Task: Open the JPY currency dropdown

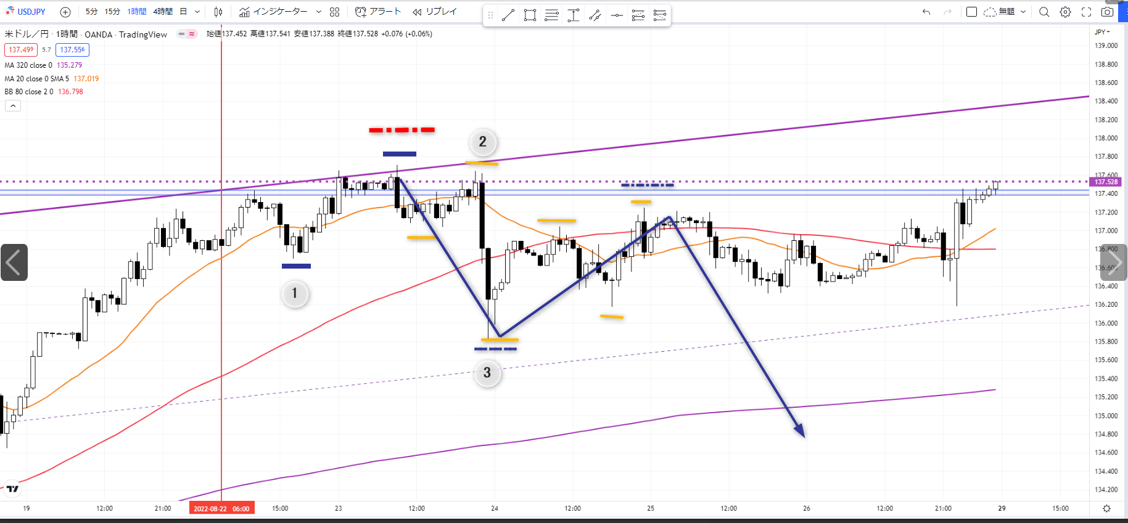Action: tap(1102, 31)
